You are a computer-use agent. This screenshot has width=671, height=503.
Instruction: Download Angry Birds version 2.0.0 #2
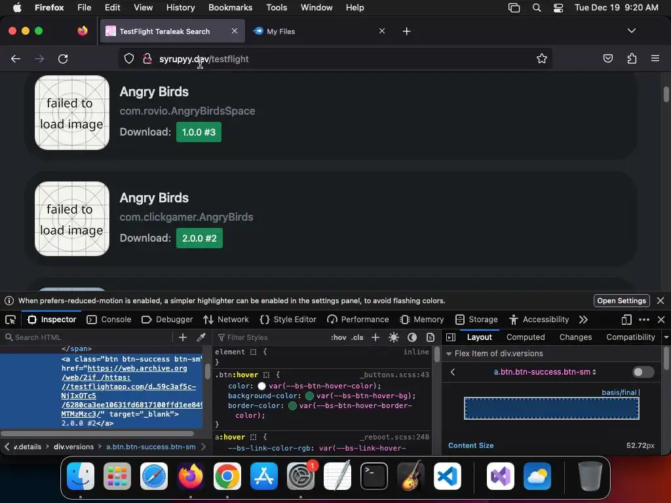(199, 238)
